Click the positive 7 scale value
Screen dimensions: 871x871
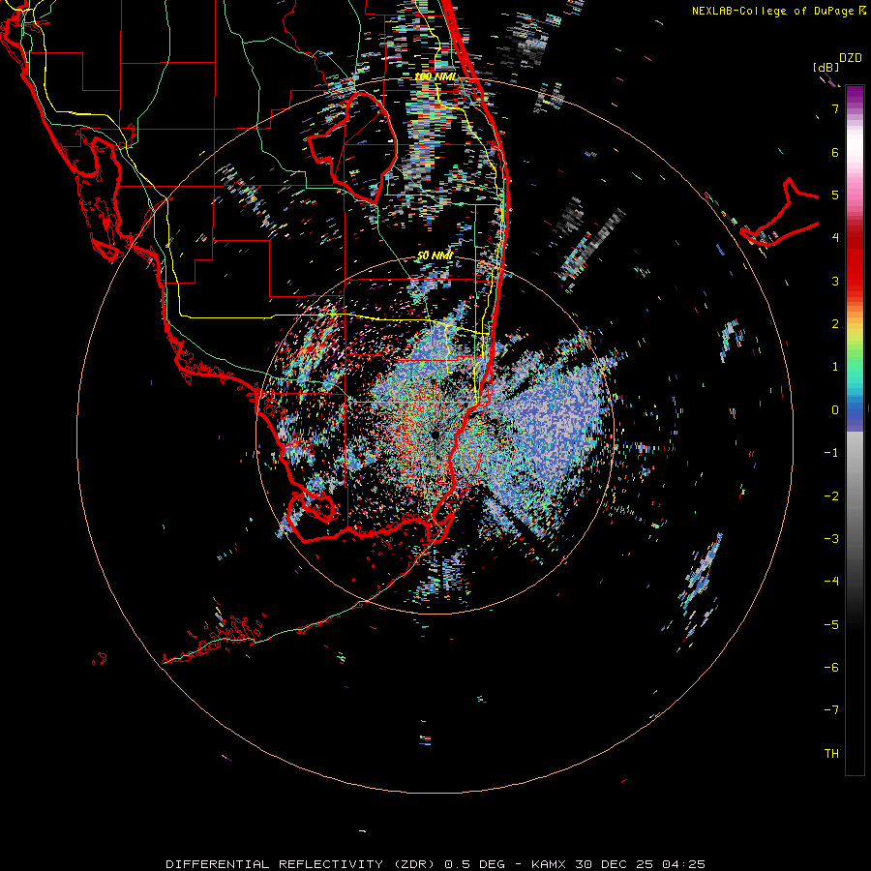pyautogui.click(x=835, y=108)
